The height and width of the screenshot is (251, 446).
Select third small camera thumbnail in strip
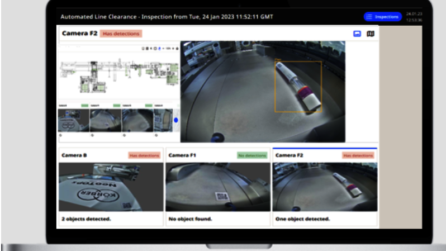tap(137, 120)
